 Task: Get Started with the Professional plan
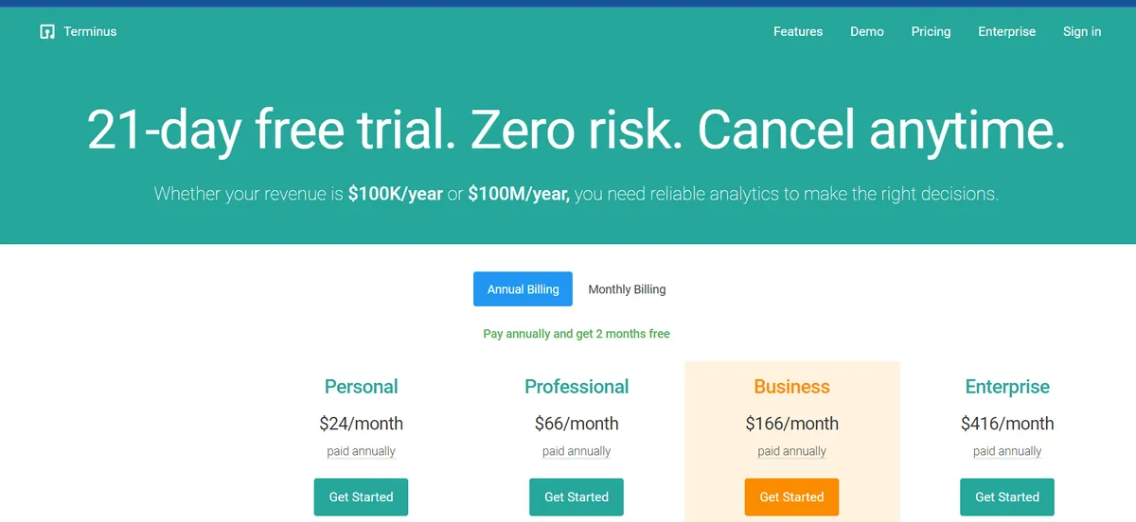577,496
